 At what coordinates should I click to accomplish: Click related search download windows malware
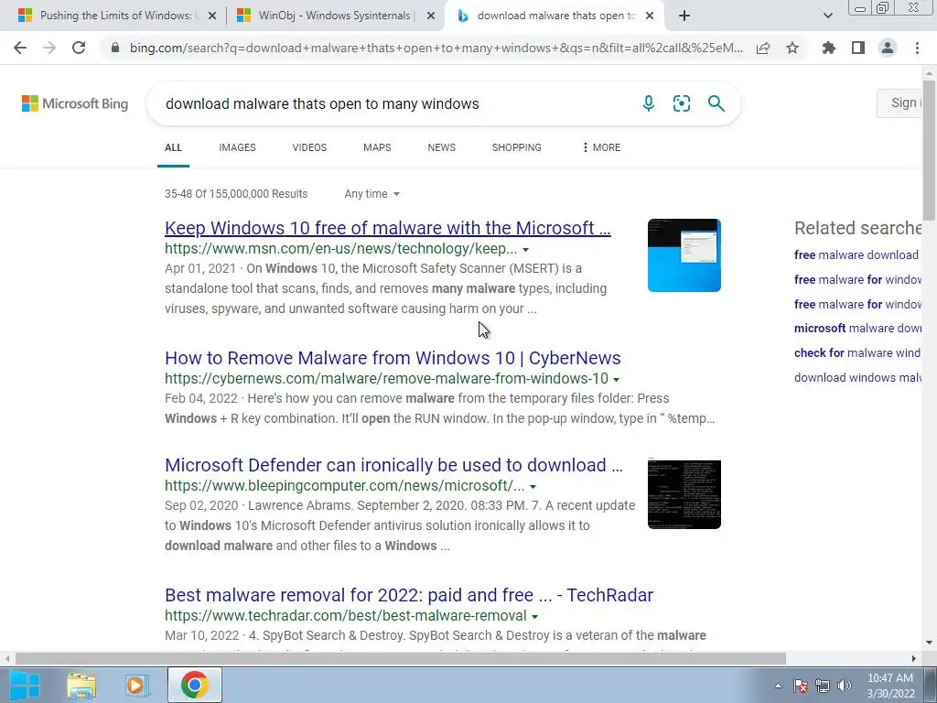click(857, 378)
